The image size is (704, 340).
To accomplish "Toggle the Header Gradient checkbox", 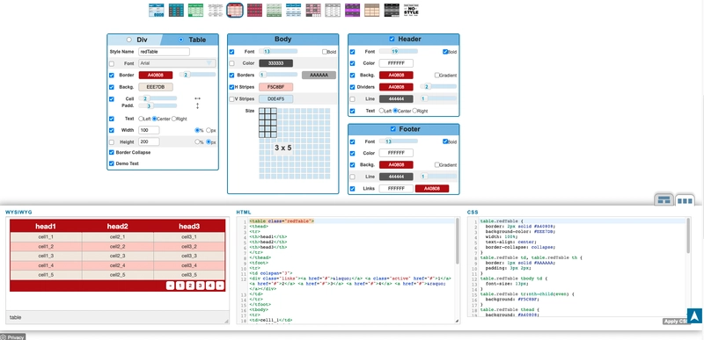I will 437,76.
